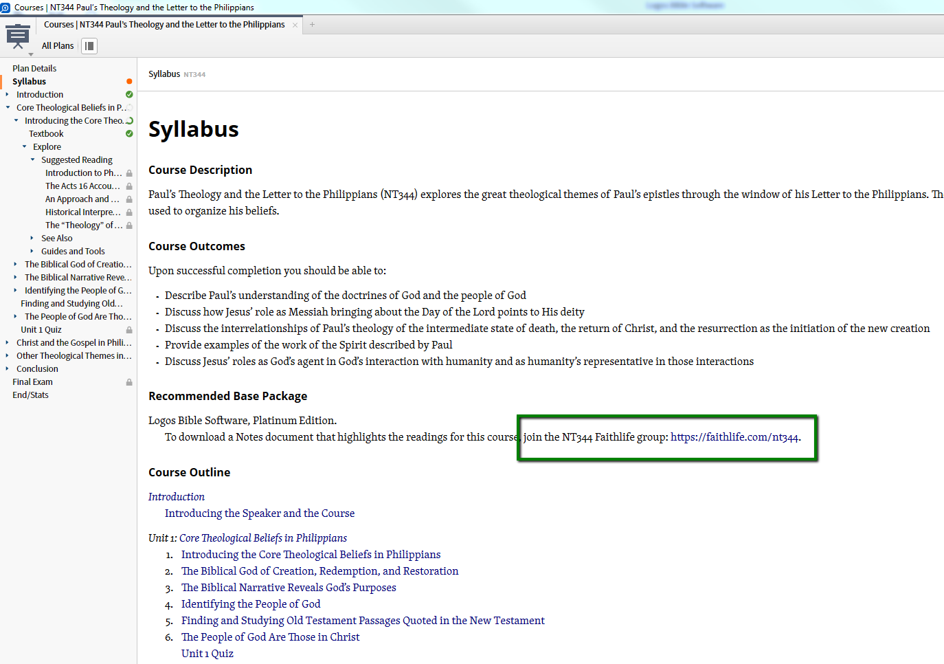944x664 pixels.
Task: Open the faithlife.com/nt344 link
Action: pos(734,437)
